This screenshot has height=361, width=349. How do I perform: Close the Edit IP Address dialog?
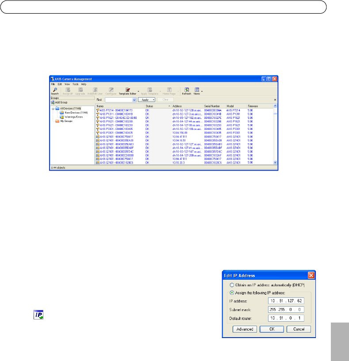pos(311,275)
